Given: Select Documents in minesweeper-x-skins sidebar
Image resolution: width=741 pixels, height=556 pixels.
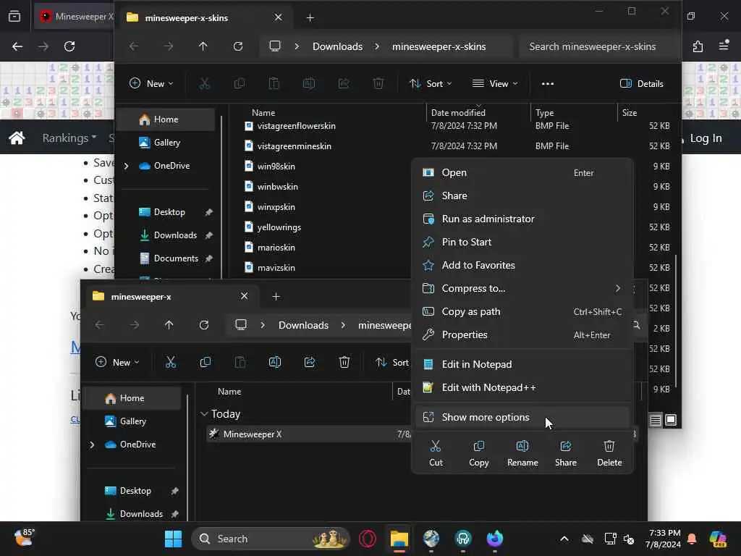Looking at the screenshot, I should tap(166, 258).
